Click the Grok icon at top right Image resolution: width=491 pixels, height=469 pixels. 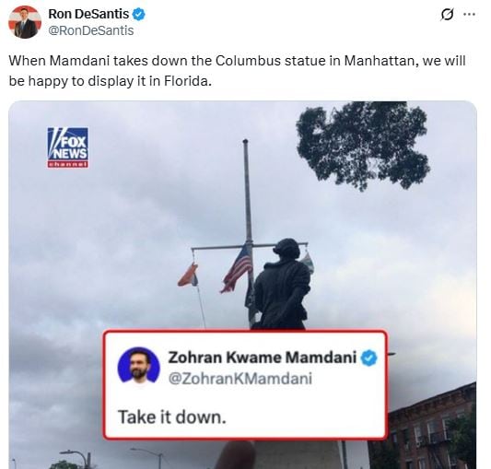pyautogui.click(x=447, y=15)
